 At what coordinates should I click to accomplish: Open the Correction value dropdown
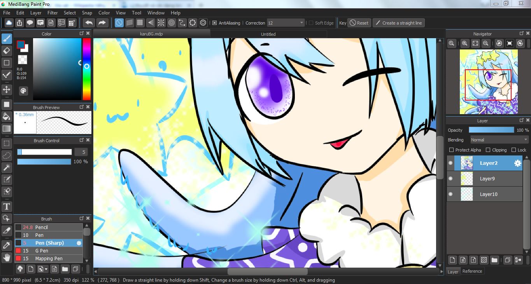point(286,23)
